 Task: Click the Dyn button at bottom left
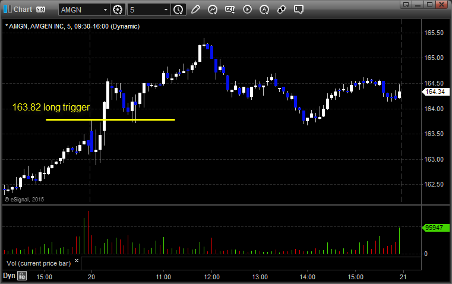9,276
